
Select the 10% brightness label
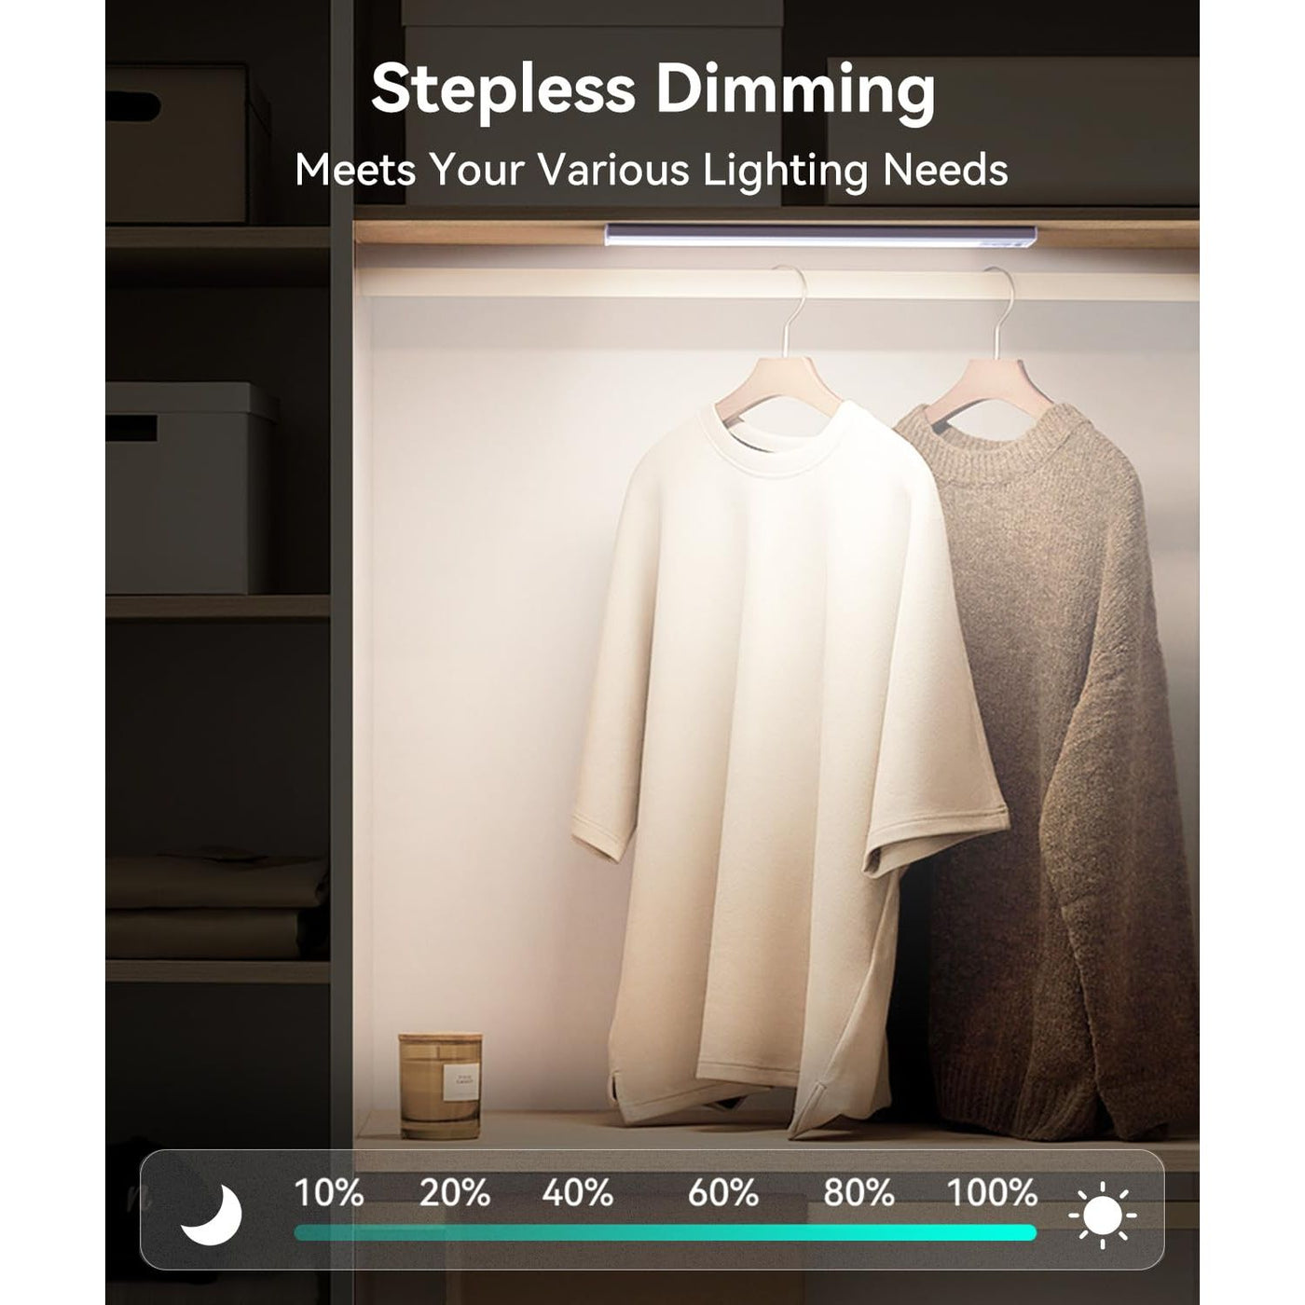(328, 1192)
